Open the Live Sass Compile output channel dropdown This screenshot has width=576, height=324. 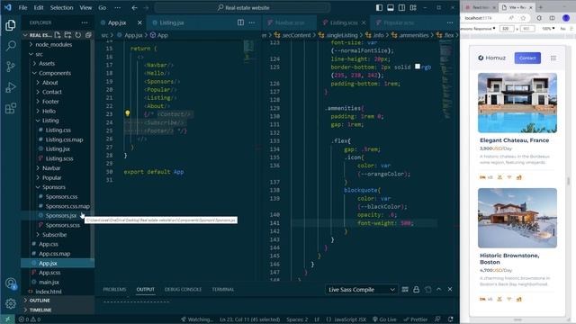pyautogui.click(x=361, y=290)
